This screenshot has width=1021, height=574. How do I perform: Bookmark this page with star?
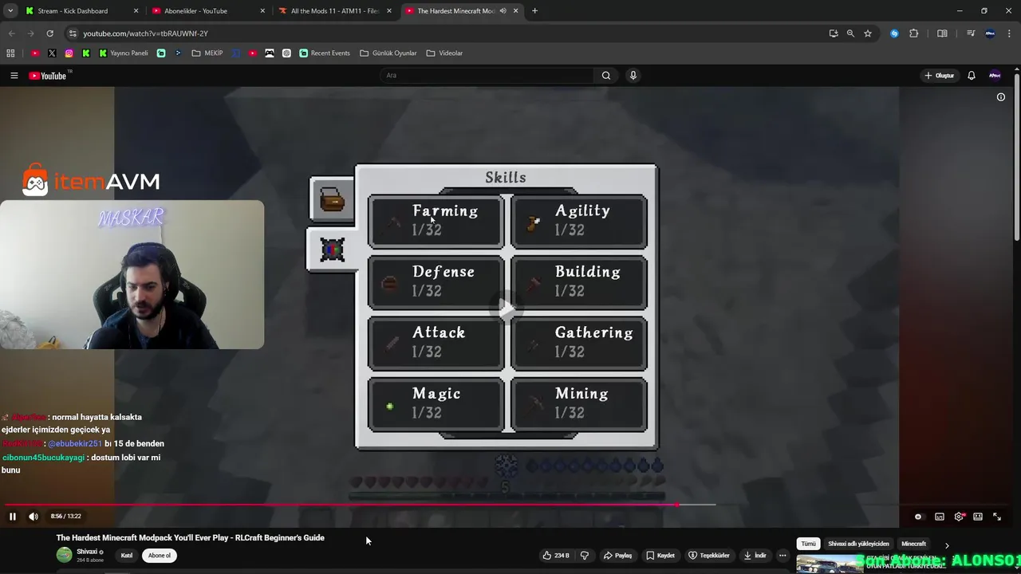pyautogui.click(x=868, y=33)
